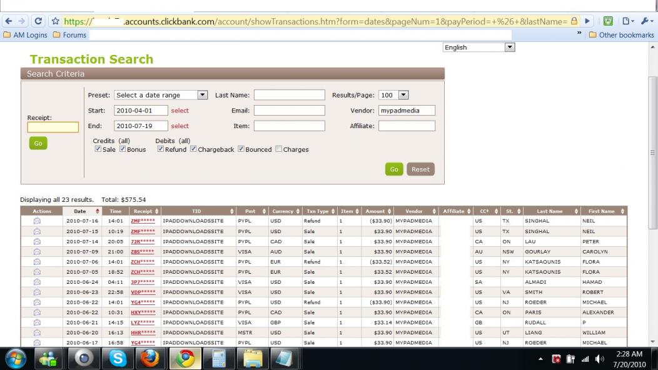Viewport: 658px width, 370px height.
Task: Expand the Preset date range dropdown
Action: coord(202,95)
